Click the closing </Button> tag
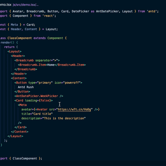166x166 pixels. [22, 92]
